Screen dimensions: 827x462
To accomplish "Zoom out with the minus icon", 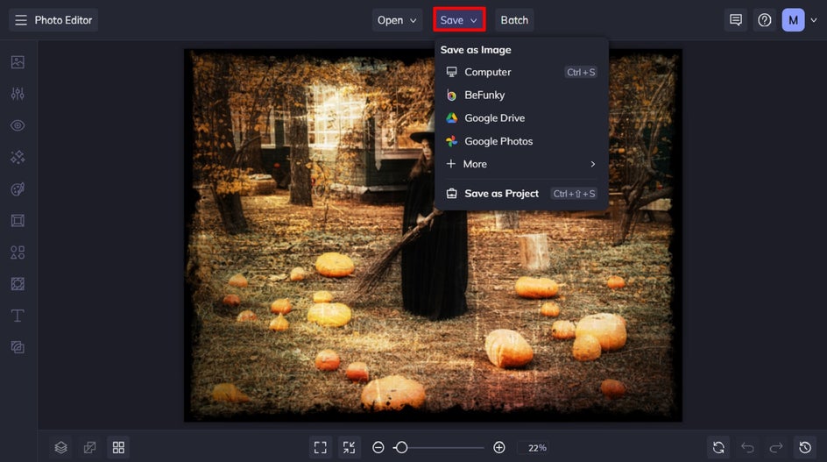I will (x=378, y=448).
